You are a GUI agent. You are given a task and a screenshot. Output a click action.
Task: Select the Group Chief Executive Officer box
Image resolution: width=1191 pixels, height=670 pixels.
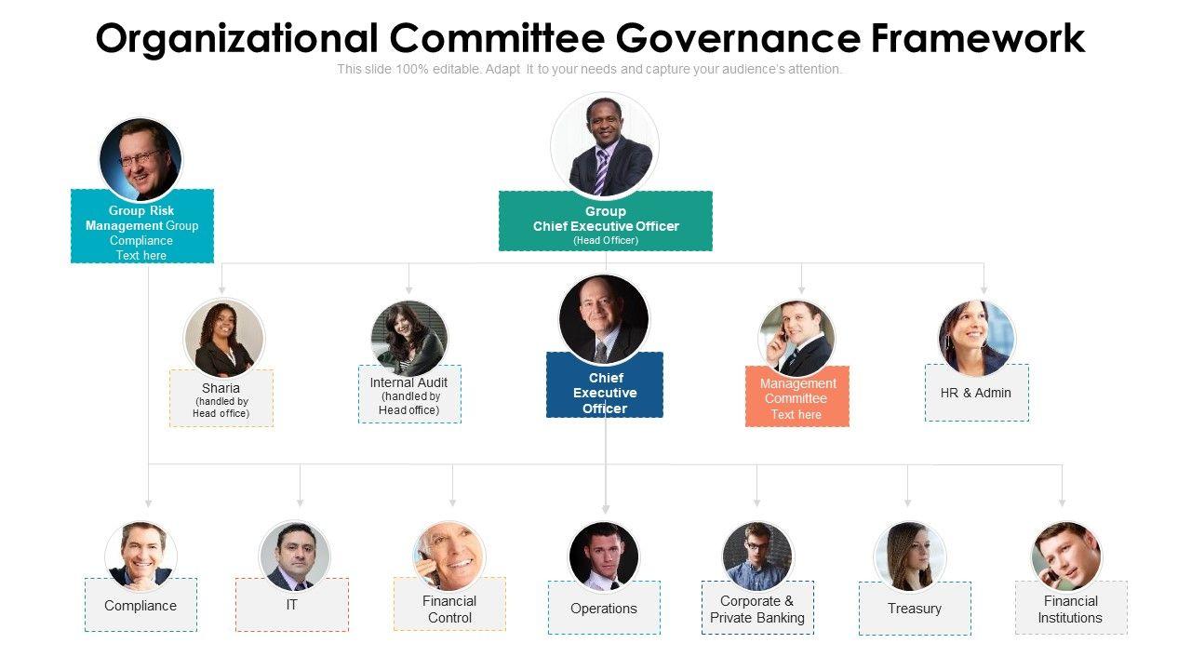(606, 221)
